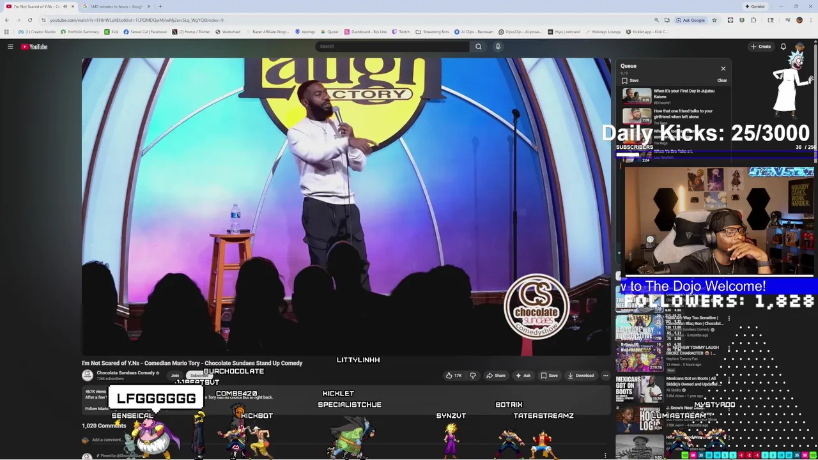Subscribe to Chocolate Sundaes Comedy
This screenshot has width=818, height=460.
(199, 376)
